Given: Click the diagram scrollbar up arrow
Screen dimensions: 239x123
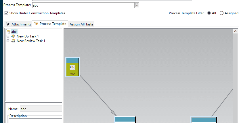Looking at the screenshot, I should (x=235, y=31).
